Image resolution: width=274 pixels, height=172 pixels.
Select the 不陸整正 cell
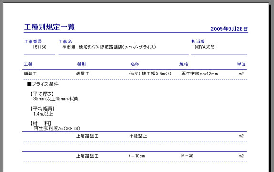(x=138, y=136)
